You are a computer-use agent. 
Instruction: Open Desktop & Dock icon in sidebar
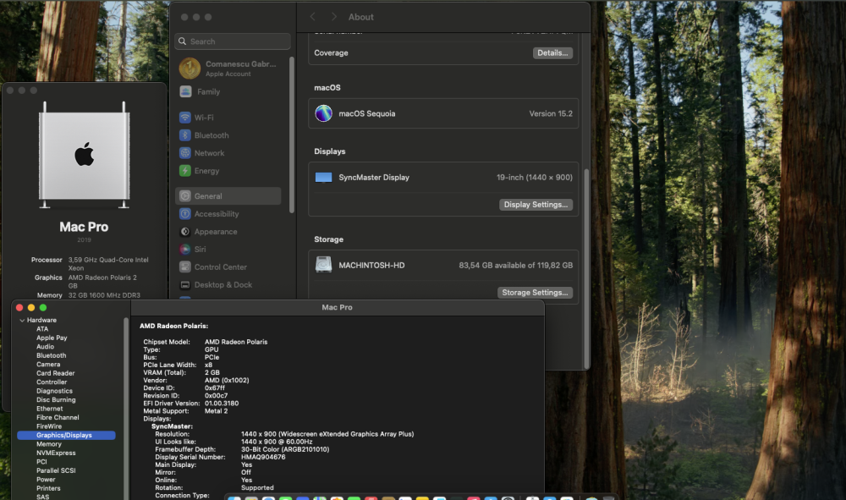(185, 285)
